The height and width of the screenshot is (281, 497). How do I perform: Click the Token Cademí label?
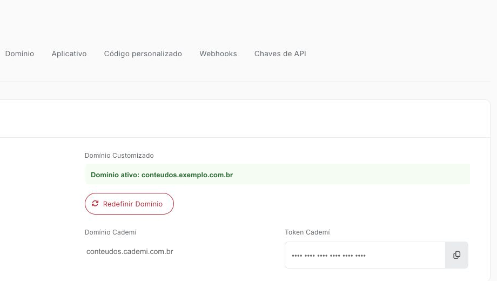307,232
